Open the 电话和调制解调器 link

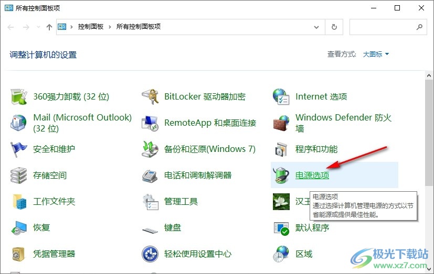pos(198,175)
